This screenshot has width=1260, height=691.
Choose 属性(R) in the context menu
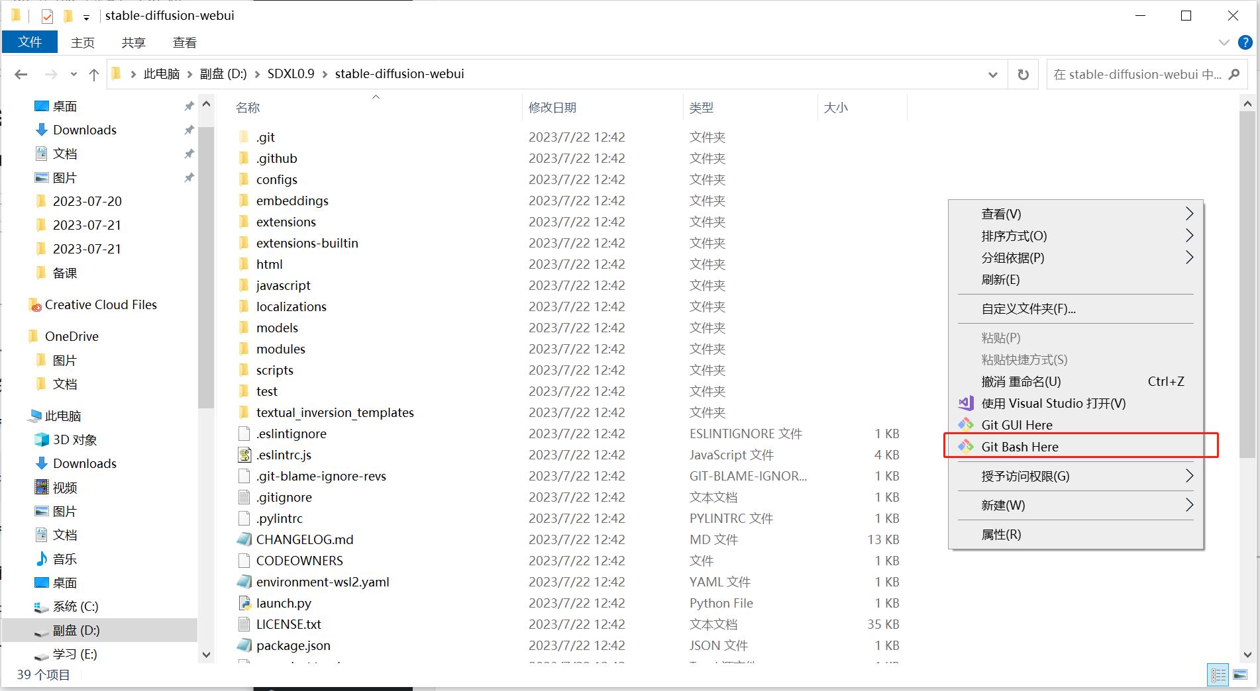tap(1076, 534)
